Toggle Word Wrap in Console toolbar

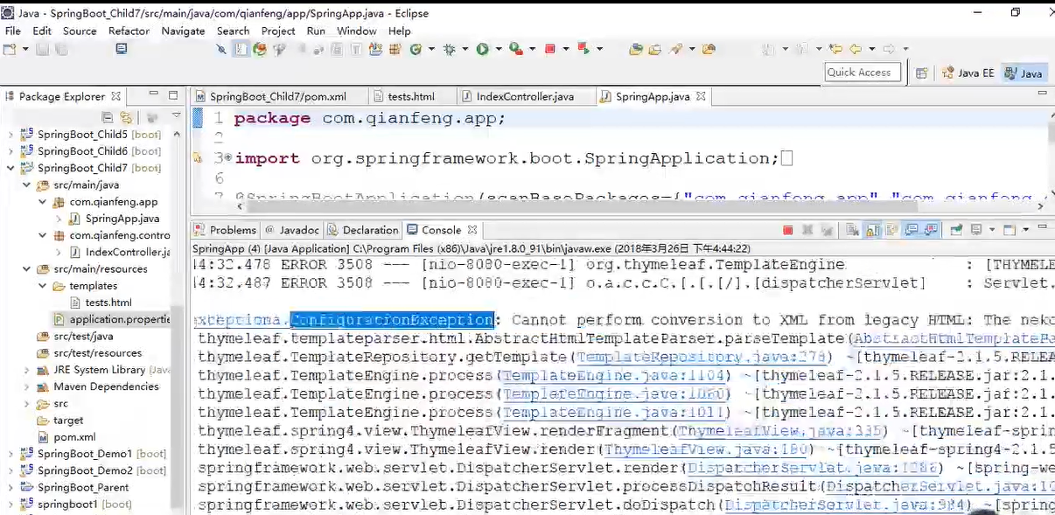click(892, 230)
